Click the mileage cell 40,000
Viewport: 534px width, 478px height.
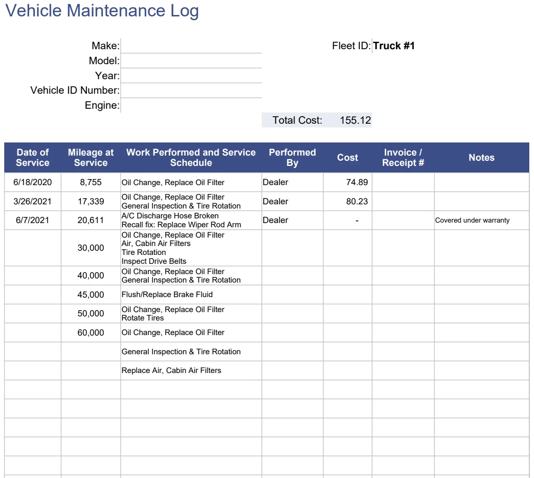coord(91,276)
